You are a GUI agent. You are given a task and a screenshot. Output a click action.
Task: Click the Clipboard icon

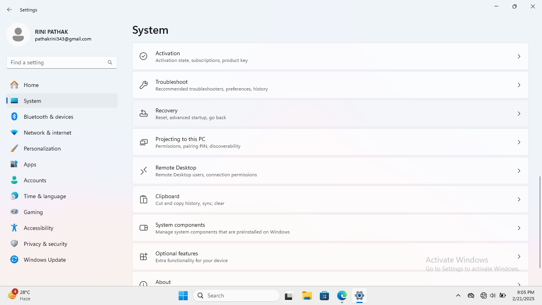[x=144, y=199]
